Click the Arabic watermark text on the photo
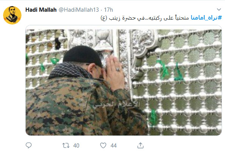 coord(116,105)
